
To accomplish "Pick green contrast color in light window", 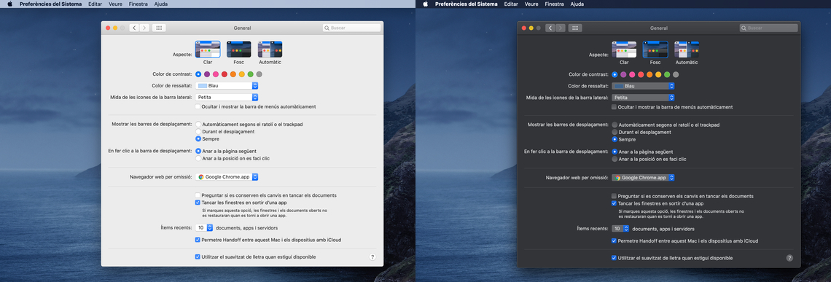I will point(251,74).
